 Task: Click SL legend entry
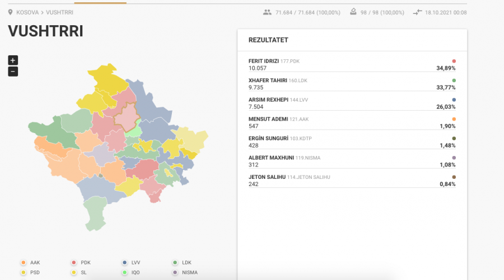pos(79,272)
